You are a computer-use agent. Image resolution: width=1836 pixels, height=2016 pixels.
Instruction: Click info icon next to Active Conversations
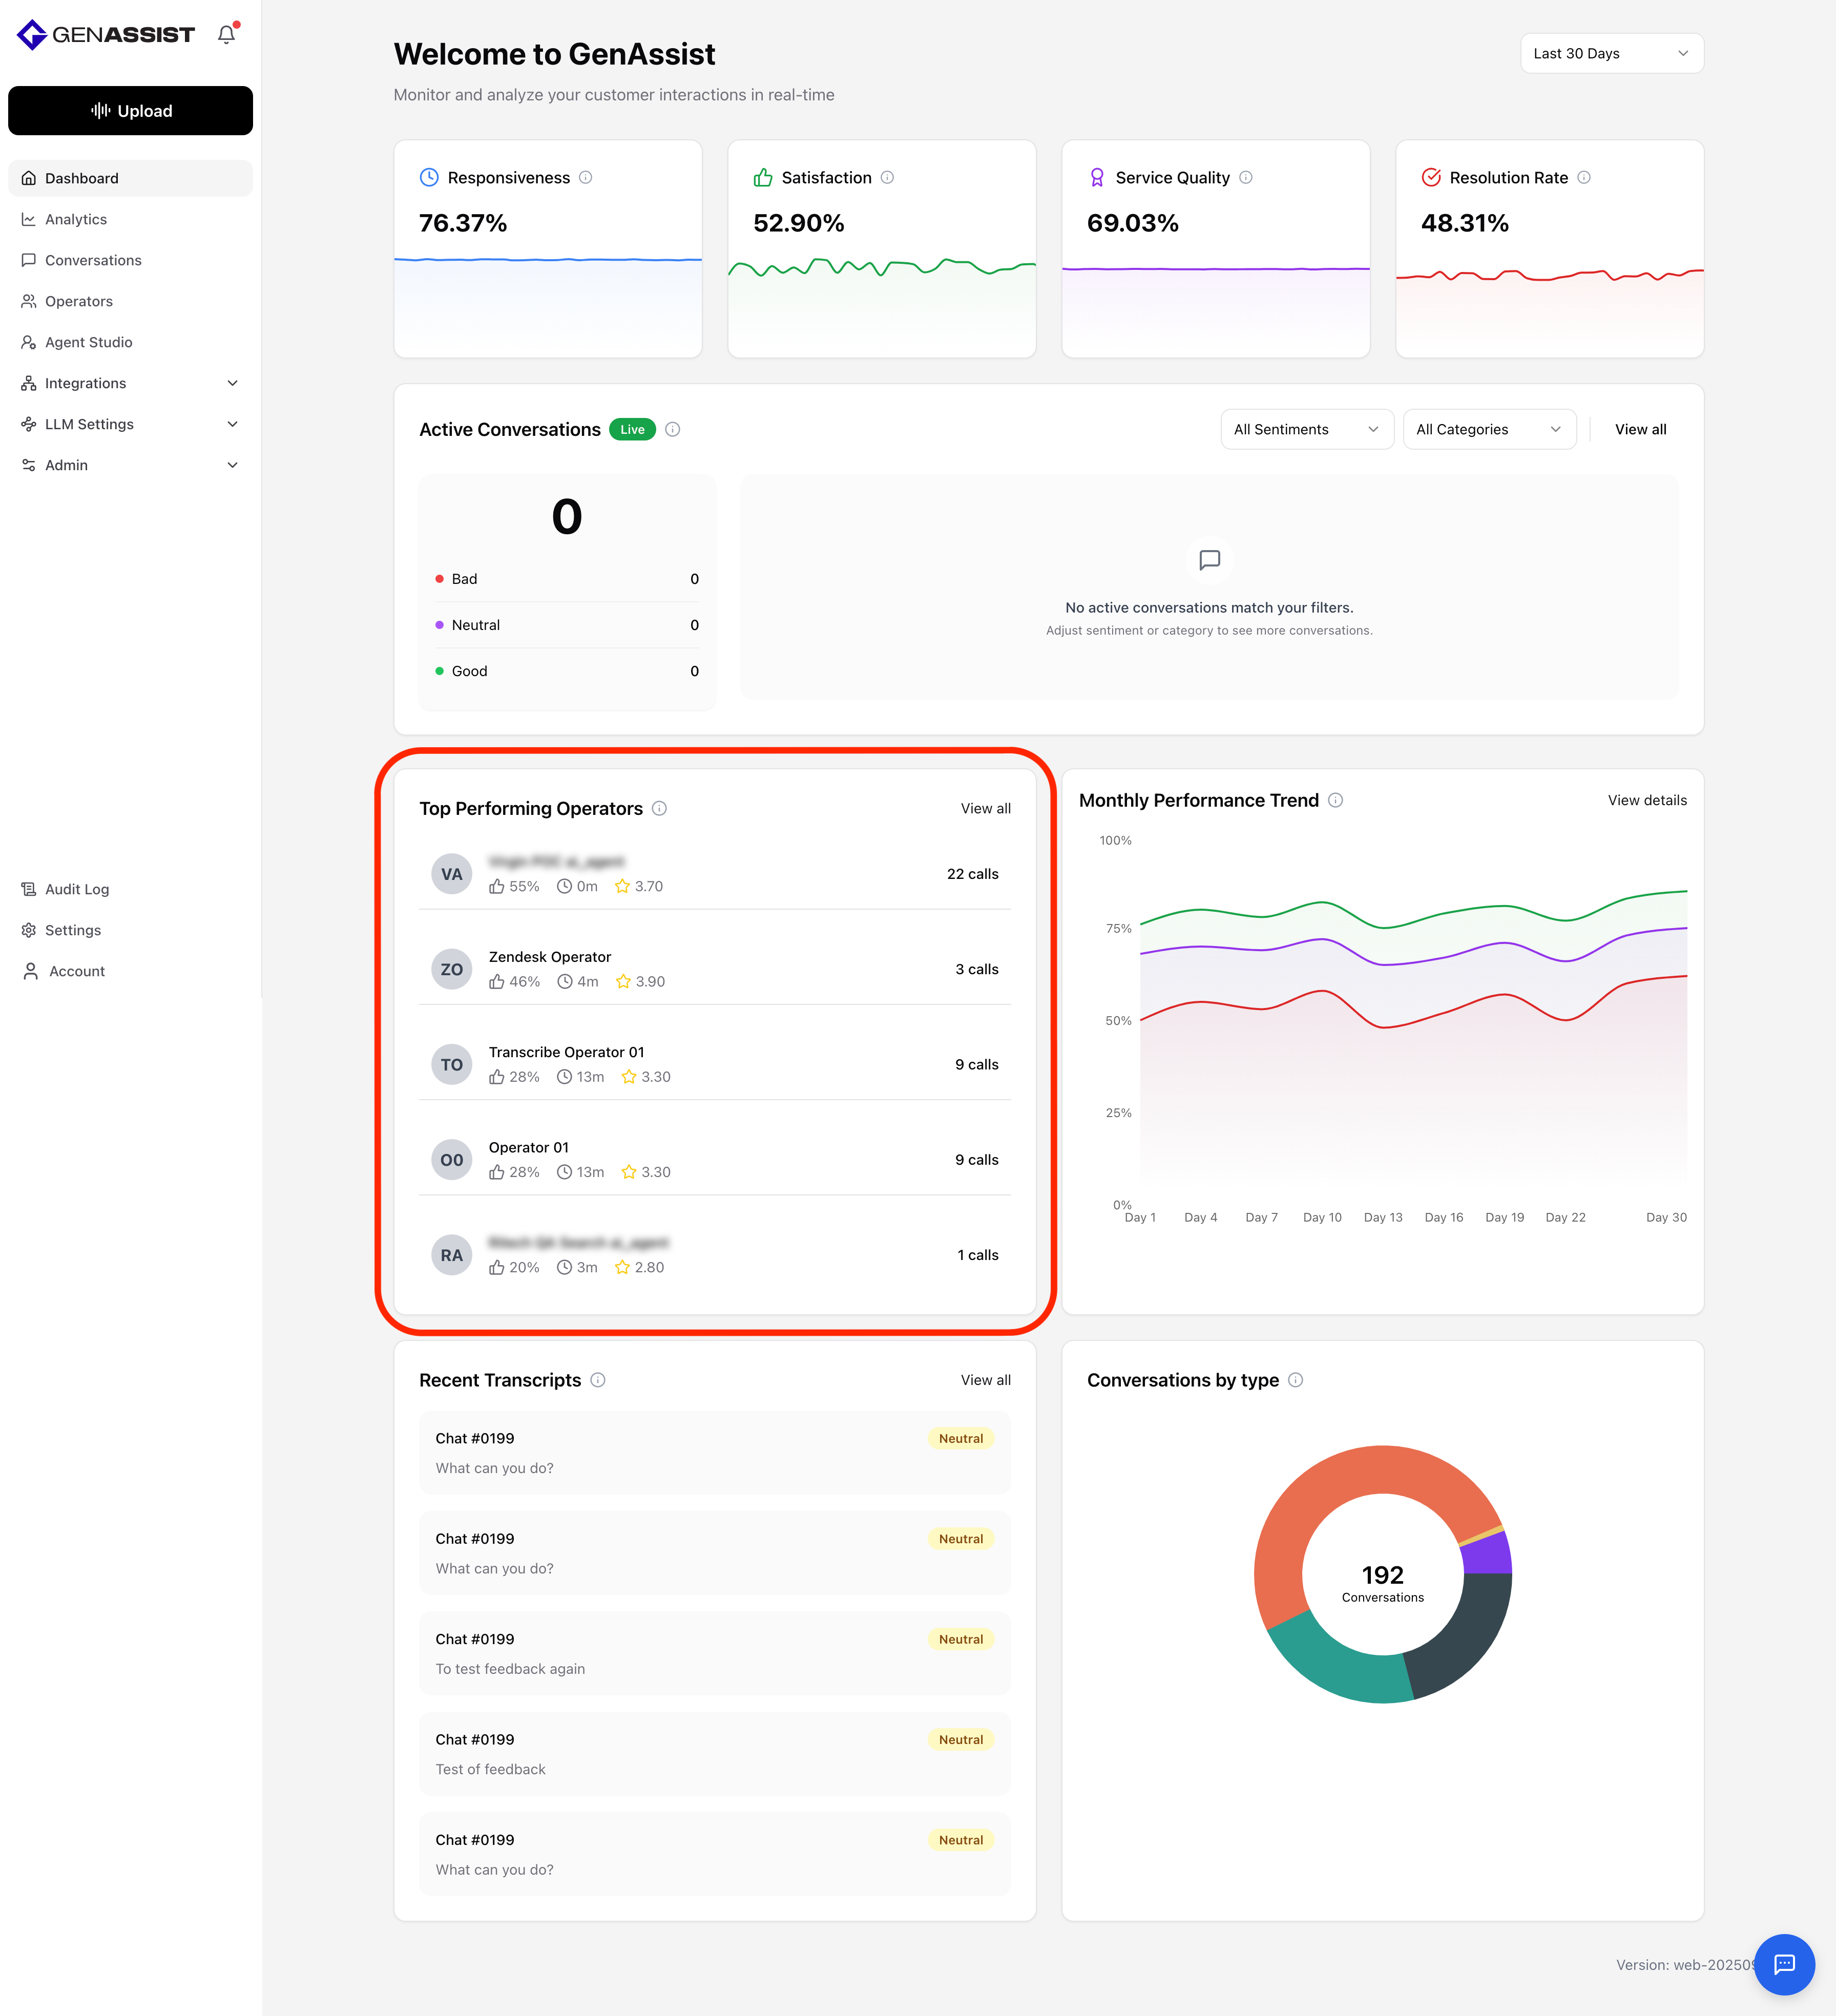point(673,429)
